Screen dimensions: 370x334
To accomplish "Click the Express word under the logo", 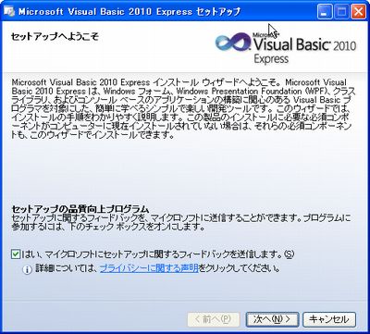I will [x=271, y=59].
